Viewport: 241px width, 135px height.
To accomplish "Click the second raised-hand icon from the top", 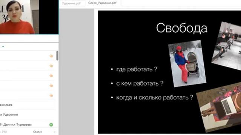I will (51, 66).
